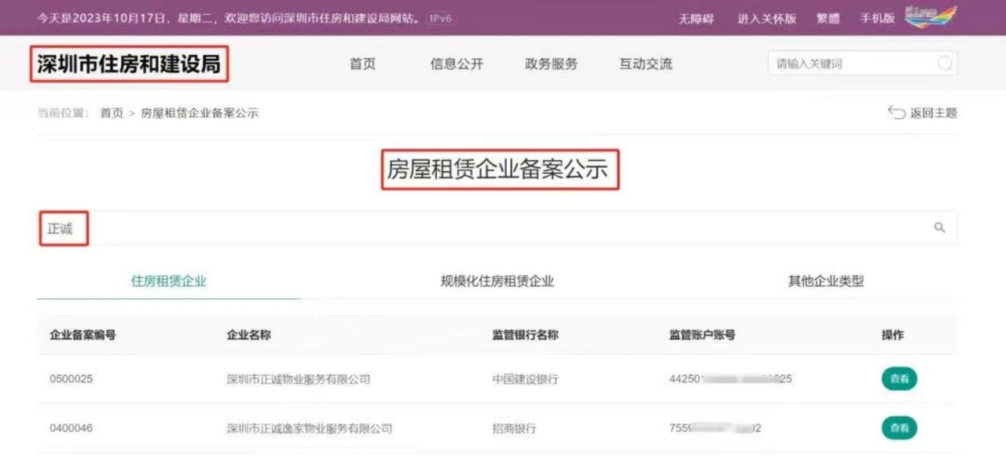Switch to 住房租赁企业 tab

click(x=169, y=281)
